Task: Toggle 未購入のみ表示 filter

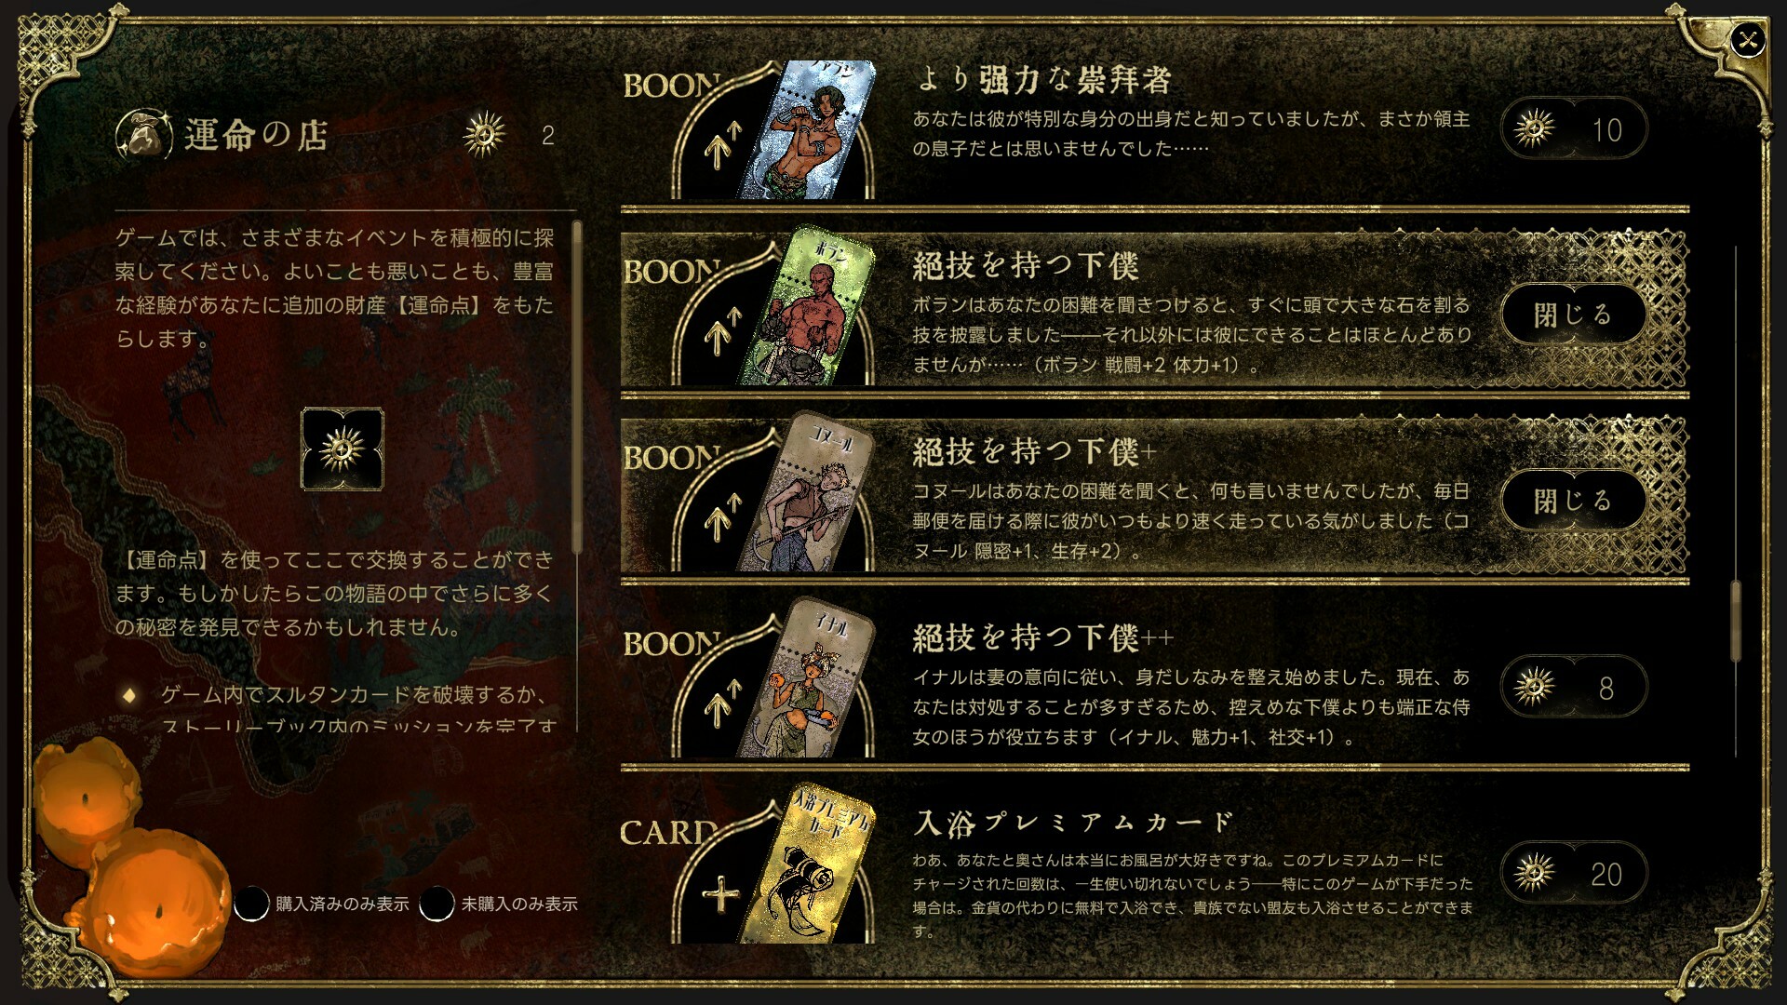Action: pyautogui.click(x=437, y=904)
